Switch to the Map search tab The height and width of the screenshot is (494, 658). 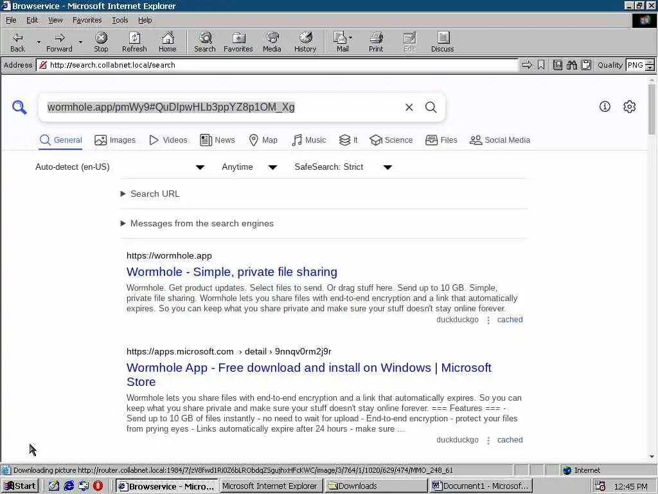(263, 140)
